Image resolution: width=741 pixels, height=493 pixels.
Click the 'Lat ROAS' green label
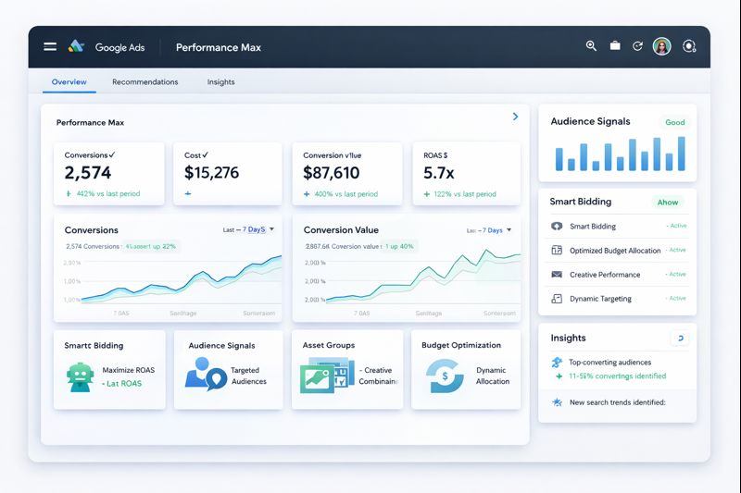point(122,384)
